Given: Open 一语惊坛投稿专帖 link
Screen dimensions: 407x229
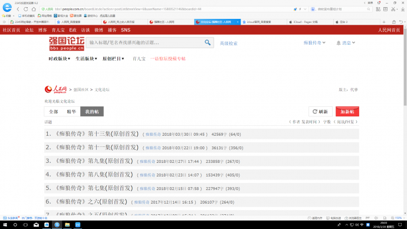Looking at the screenshot, I should point(168,58).
